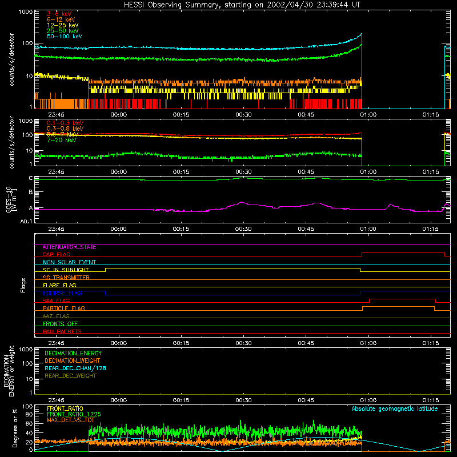Screen dimensions: 457x457
Task: Click the Degrees or % axis title
Action: (x=15, y=428)
